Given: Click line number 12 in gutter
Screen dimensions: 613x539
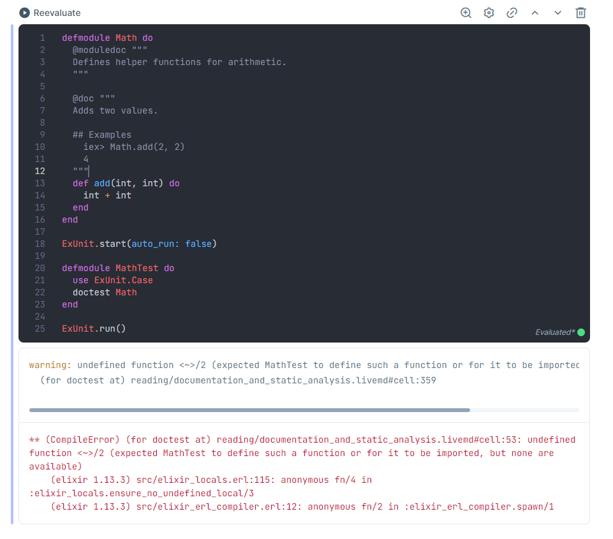Looking at the screenshot, I should [40, 171].
